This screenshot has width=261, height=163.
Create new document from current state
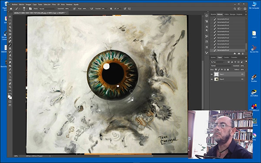235,53
